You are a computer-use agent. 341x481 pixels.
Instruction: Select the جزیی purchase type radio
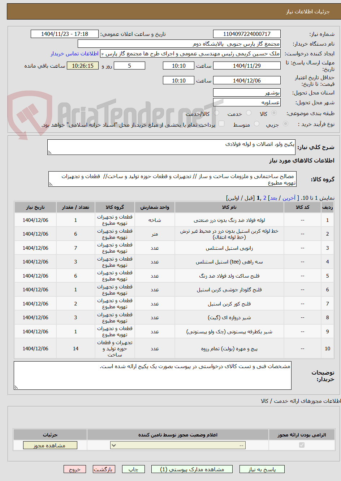point(285,124)
